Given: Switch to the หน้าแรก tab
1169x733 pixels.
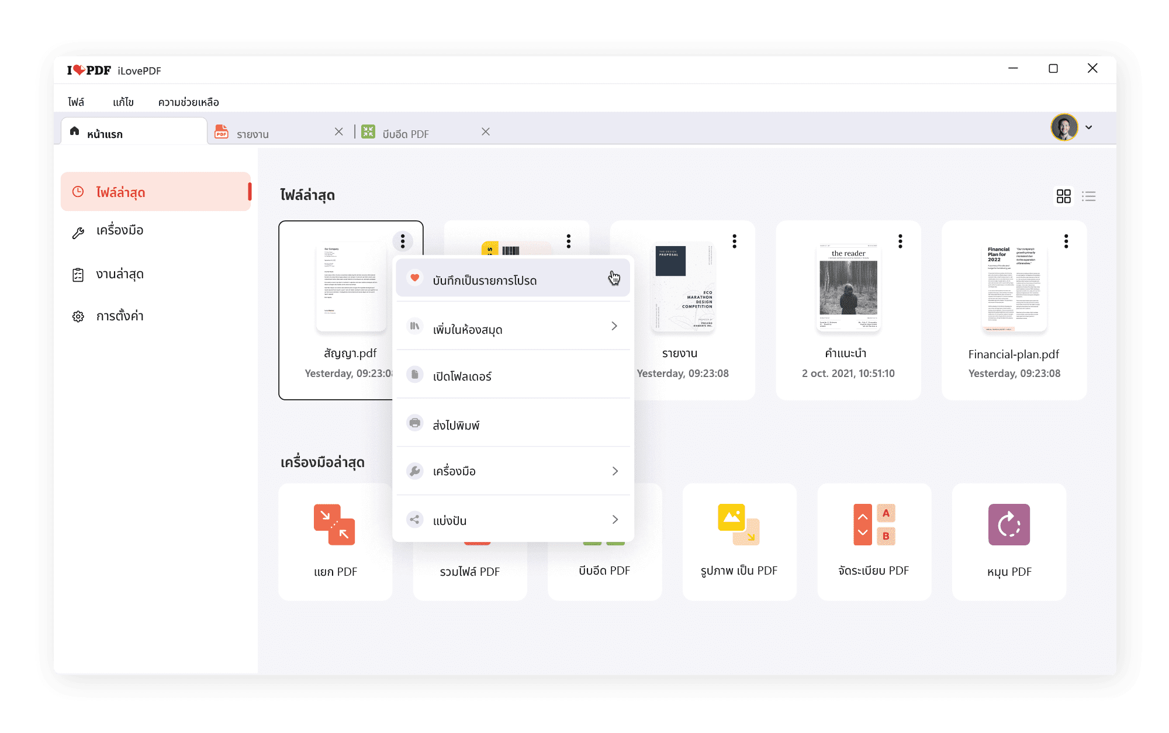Looking at the screenshot, I should (134, 132).
